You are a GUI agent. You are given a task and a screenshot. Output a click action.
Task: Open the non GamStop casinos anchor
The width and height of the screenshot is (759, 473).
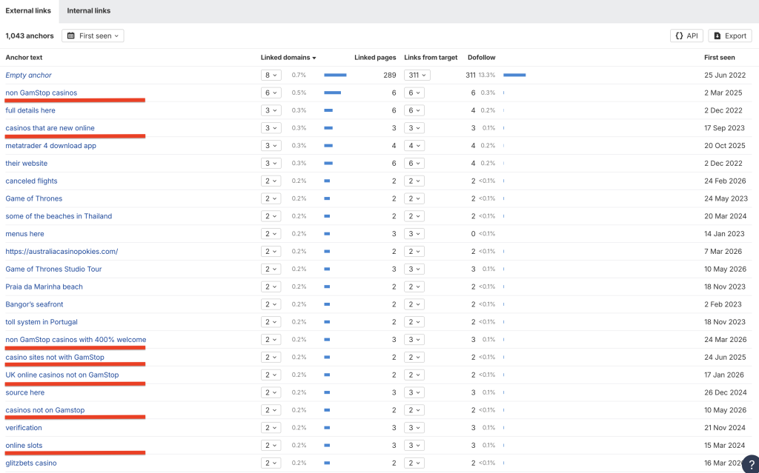42,93
